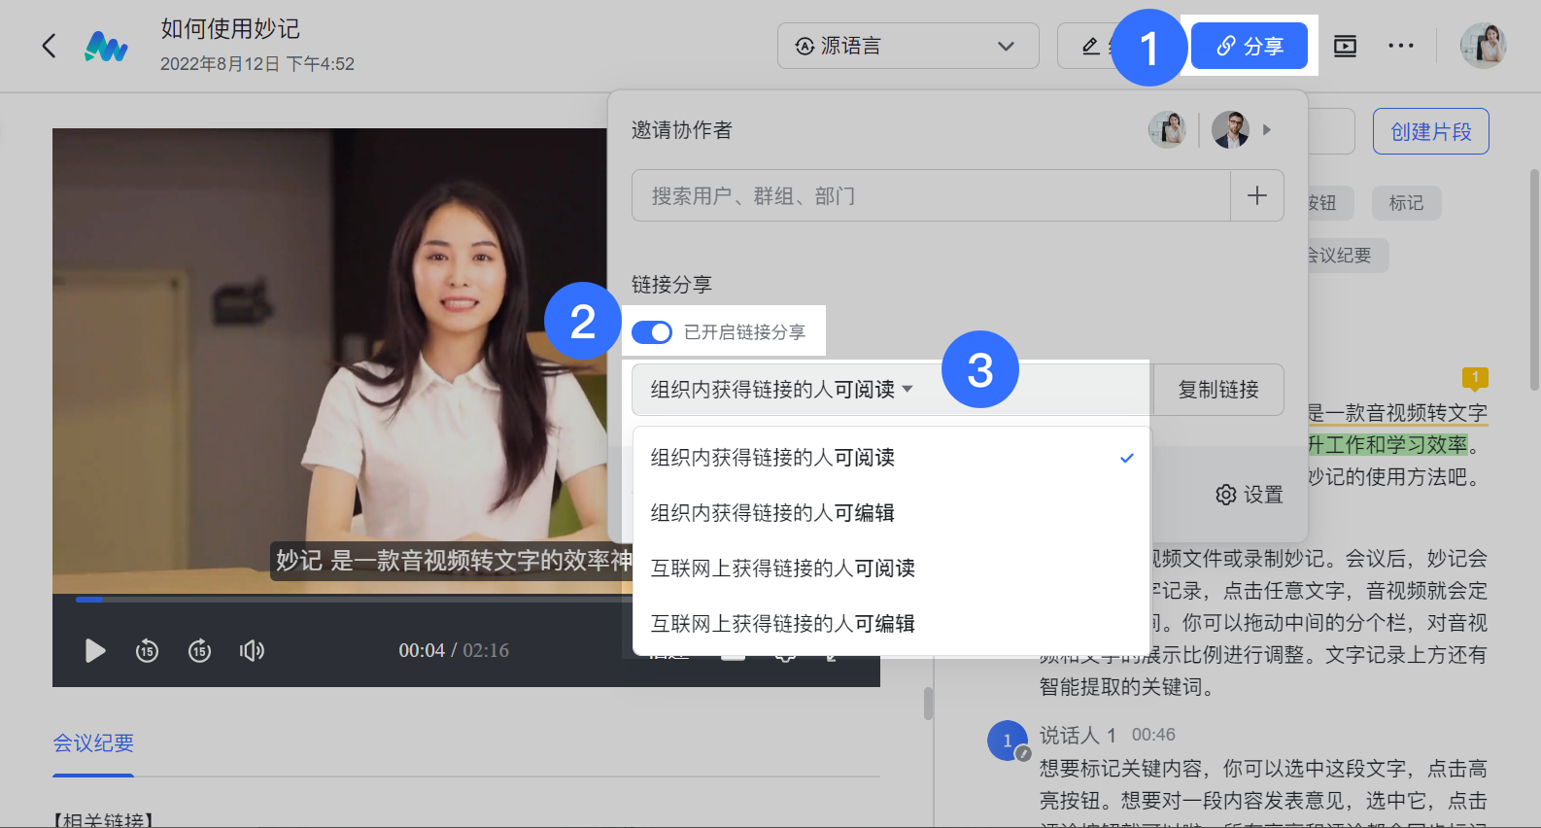Image resolution: width=1541 pixels, height=828 pixels.
Task: Click the blue 分享 share button
Action: point(1249,46)
